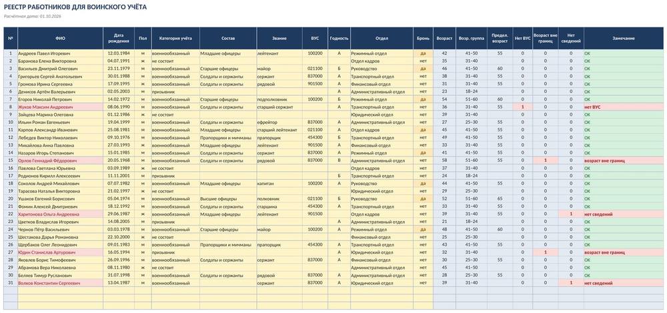The width and height of the screenshot is (667, 313).
Task: Click the 'Расчётная дата: 01.10.2026' subtitle
Action: coord(32,16)
